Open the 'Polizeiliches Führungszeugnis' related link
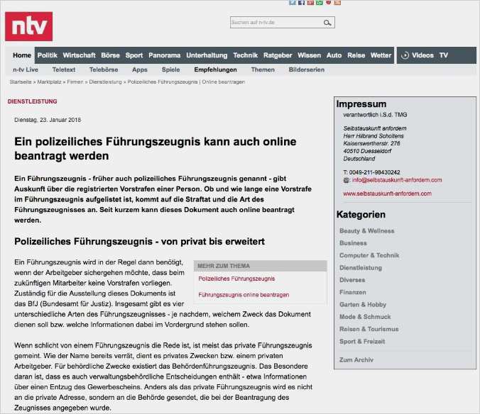480x414 pixels. [x=236, y=279]
